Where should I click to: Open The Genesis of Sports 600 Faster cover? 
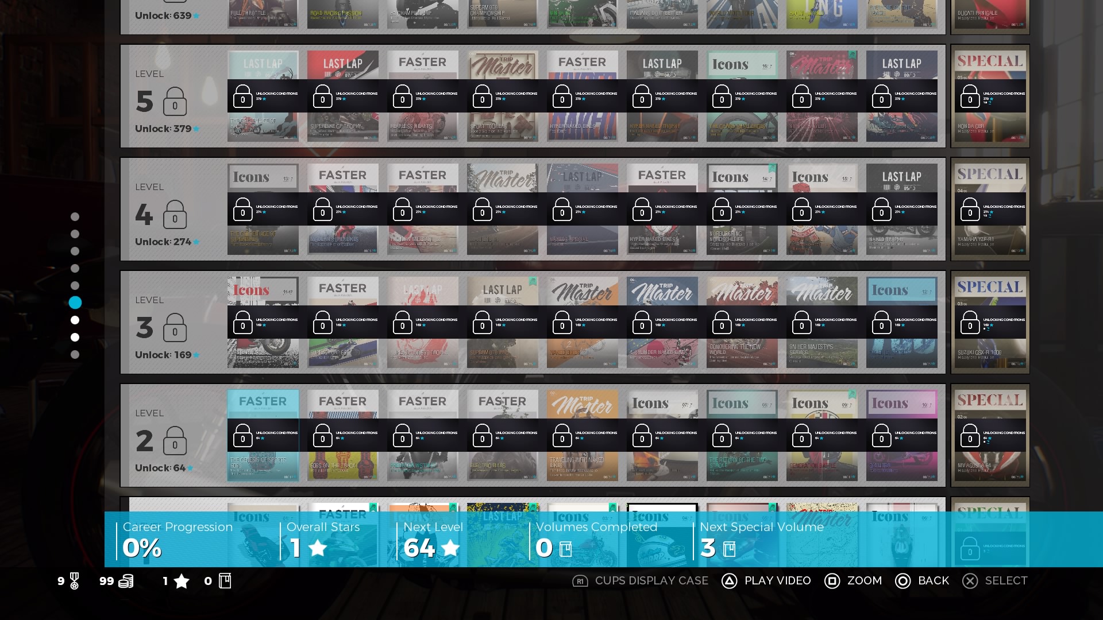[x=263, y=435]
